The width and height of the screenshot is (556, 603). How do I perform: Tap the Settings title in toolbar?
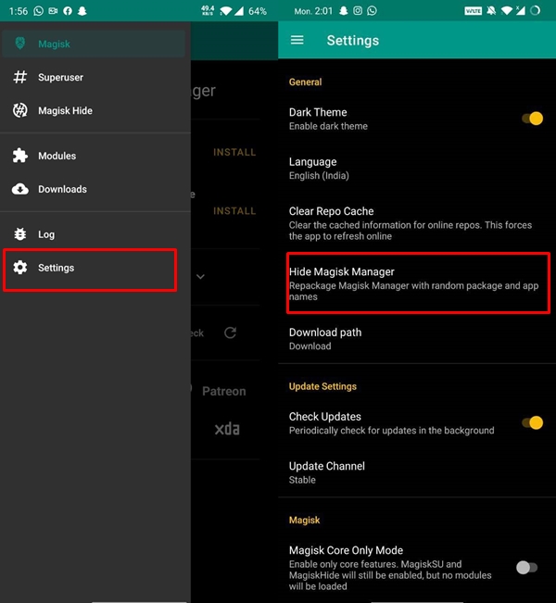pyautogui.click(x=353, y=41)
